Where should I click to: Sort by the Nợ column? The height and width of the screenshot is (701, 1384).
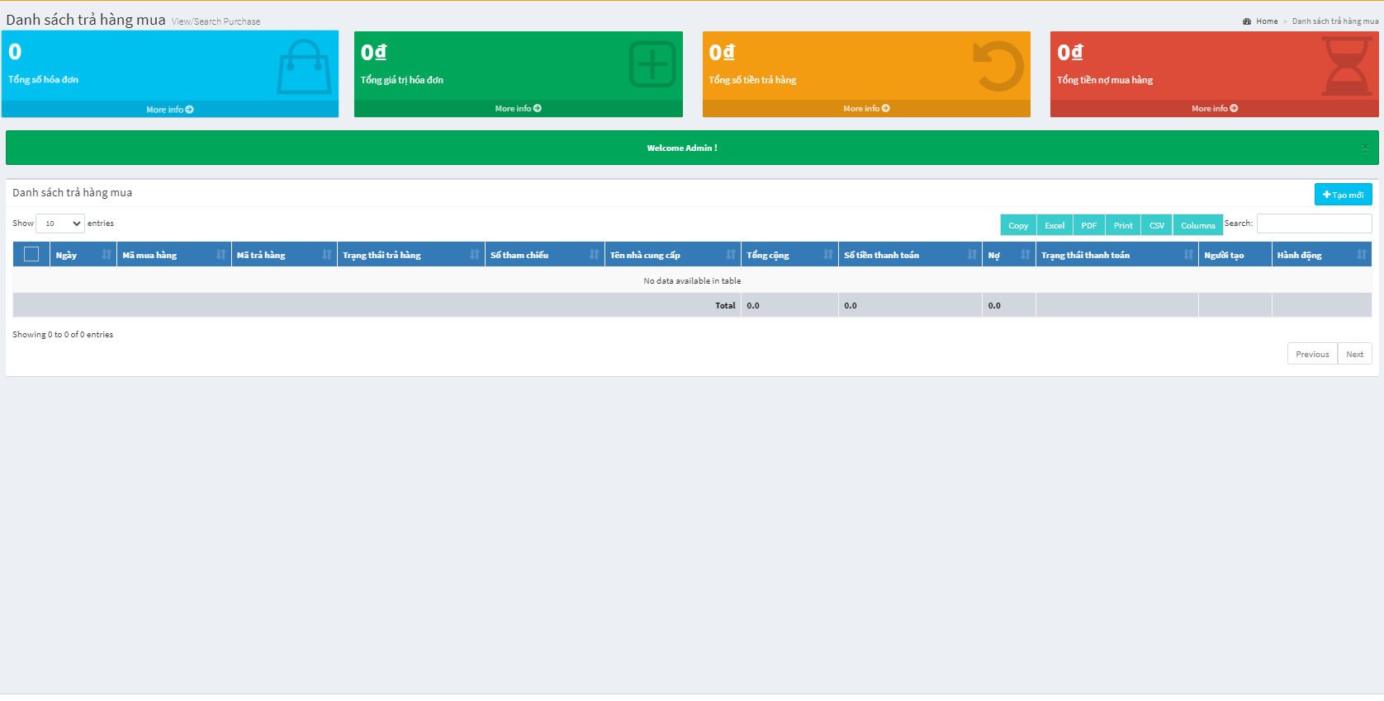(1009, 255)
